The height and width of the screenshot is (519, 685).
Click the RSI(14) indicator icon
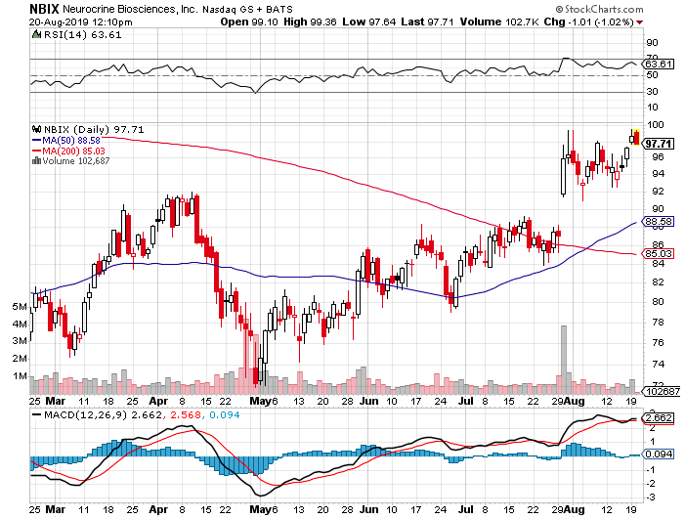(37, 34)
